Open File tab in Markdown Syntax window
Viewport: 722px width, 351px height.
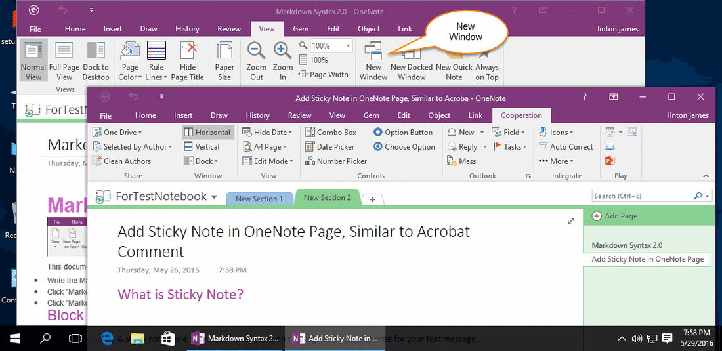click(35, 28)
